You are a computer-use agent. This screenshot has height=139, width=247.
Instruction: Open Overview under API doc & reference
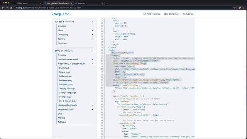pos(62,26)
